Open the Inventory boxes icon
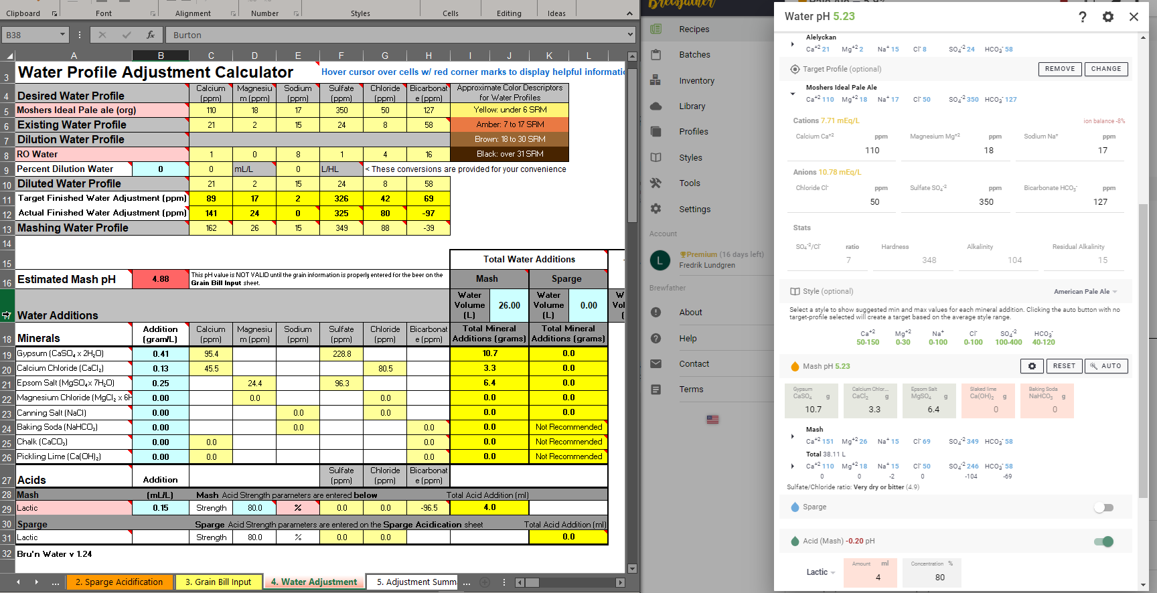Screen dimensions: 1157x593 click(655, 80)
